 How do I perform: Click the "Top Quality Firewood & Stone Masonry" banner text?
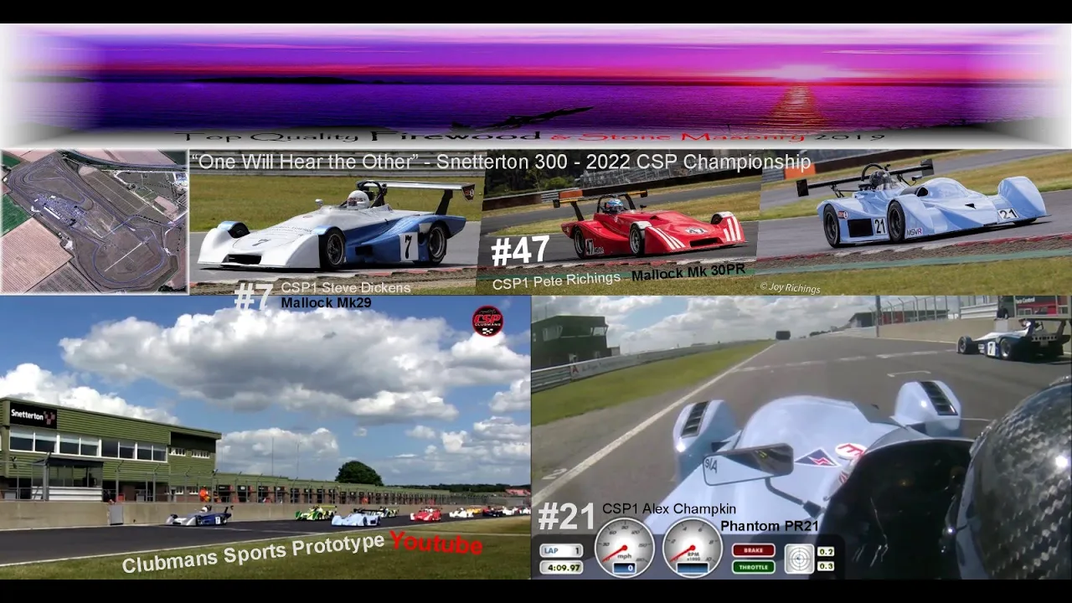(529, 136)
